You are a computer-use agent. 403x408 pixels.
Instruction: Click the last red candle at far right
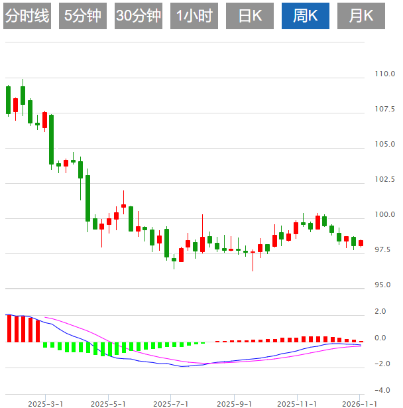pos(361,243)
